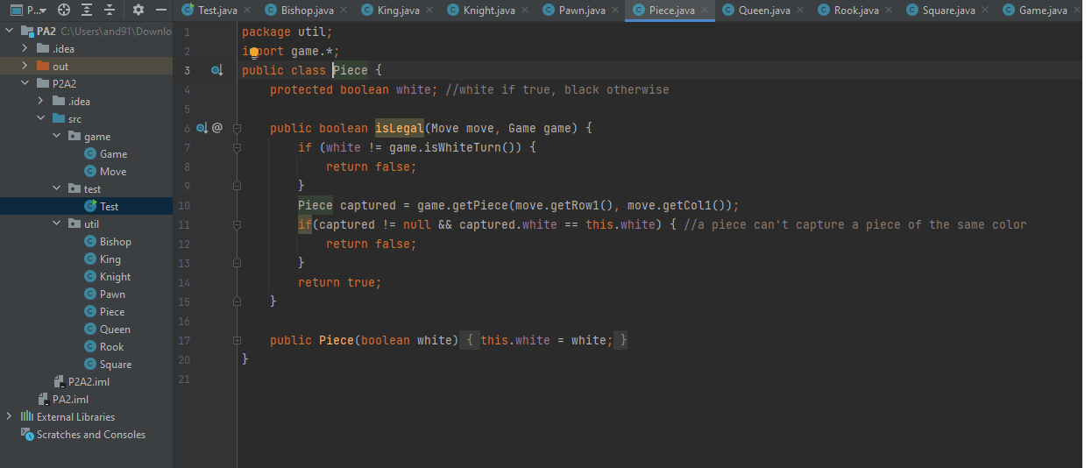The height and width of the screenshot is (468, 1092).
Task: Click the Select Opened File crosshair icon
Action: pos(64,11)
